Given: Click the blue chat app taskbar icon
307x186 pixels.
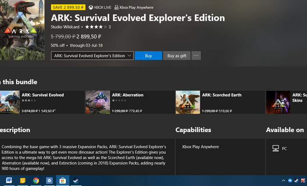Looking at the screenshot, I should tap(49, 180).
